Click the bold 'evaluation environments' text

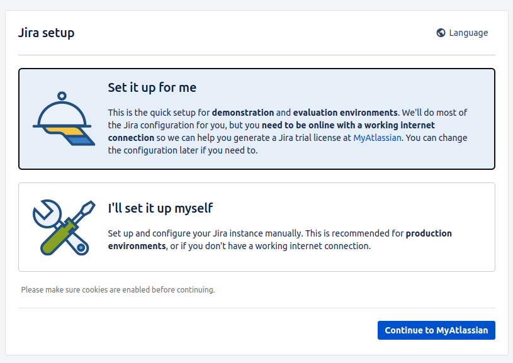[x=345, y=113]
